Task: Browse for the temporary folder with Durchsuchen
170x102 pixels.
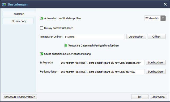Action: (x=136, y=37)
